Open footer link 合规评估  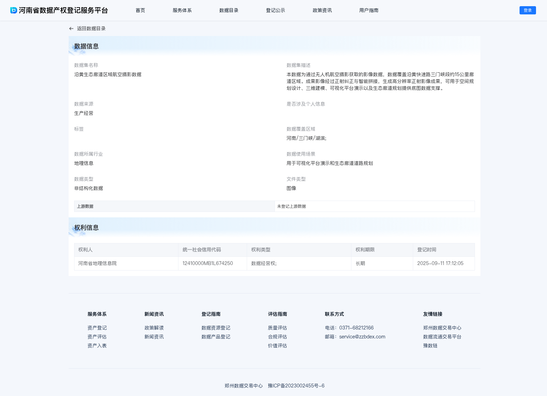point(278,337)
